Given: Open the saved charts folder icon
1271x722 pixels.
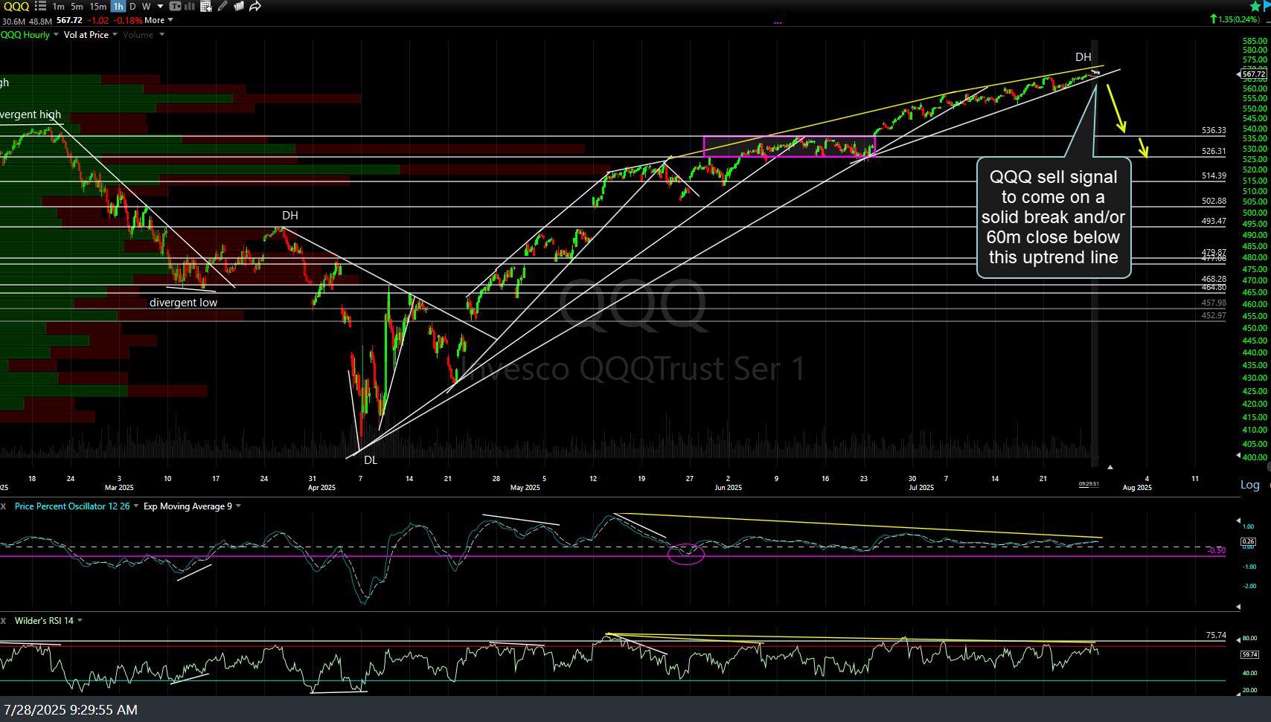Looking at the screenshot, I should [x=239, y=6].
